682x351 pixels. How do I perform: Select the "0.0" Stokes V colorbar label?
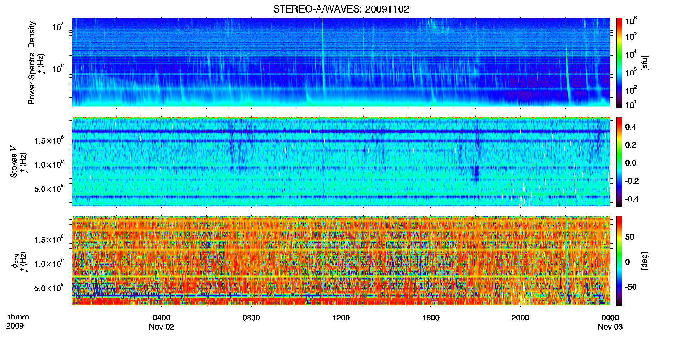pos(631,163)
